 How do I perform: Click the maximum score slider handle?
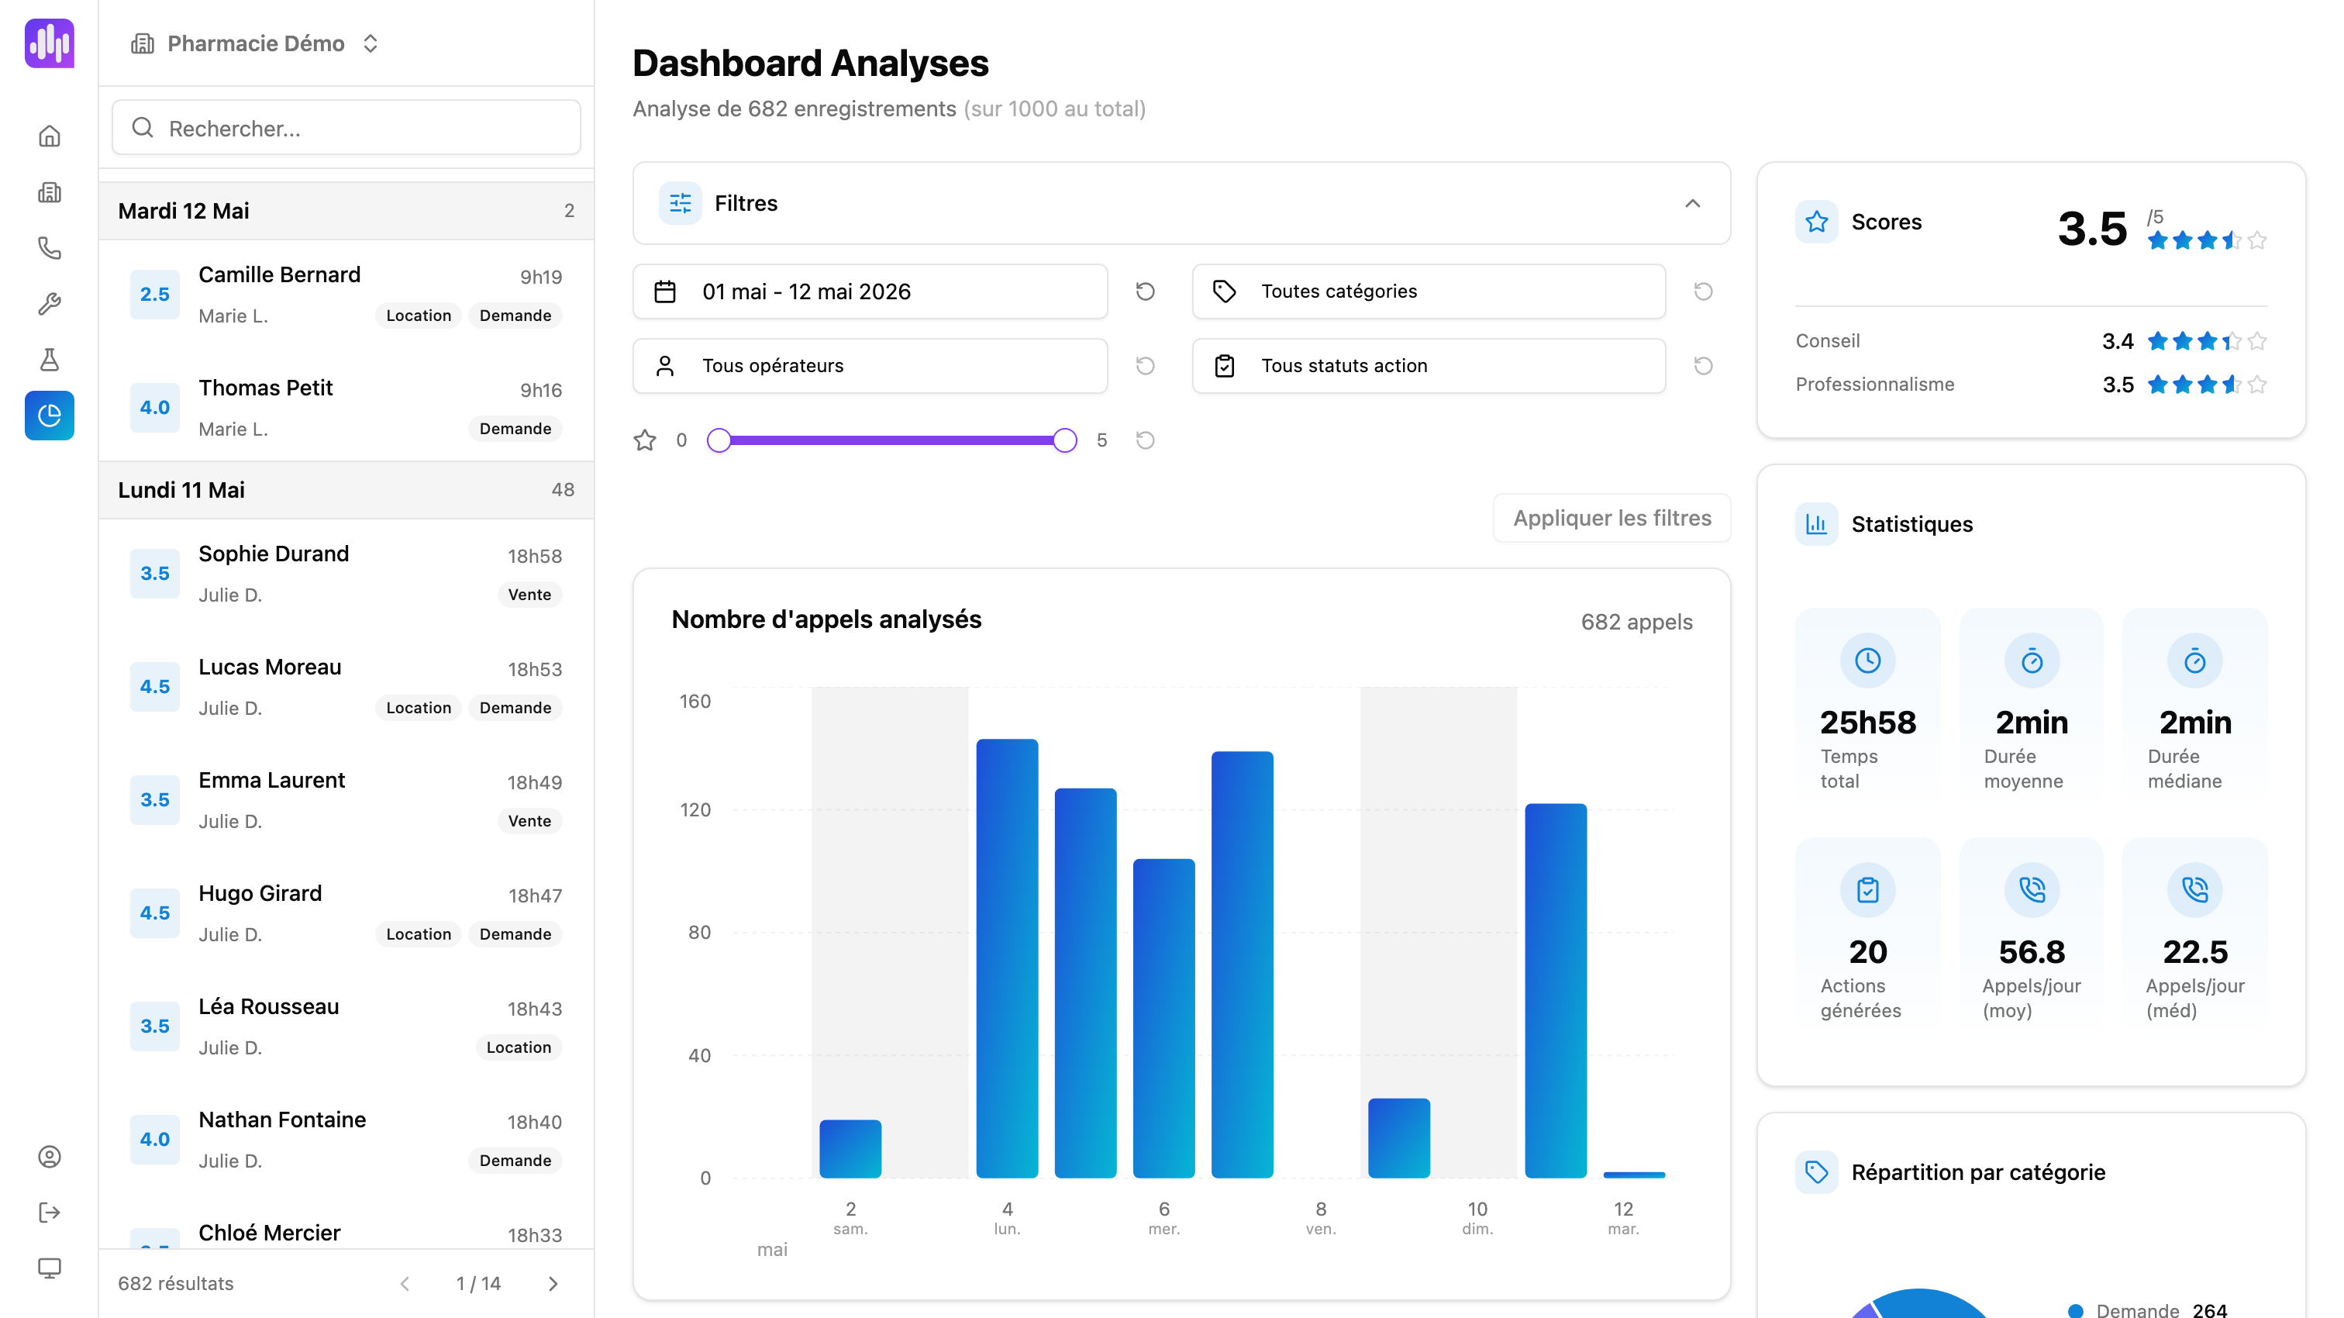(1064, 440)
